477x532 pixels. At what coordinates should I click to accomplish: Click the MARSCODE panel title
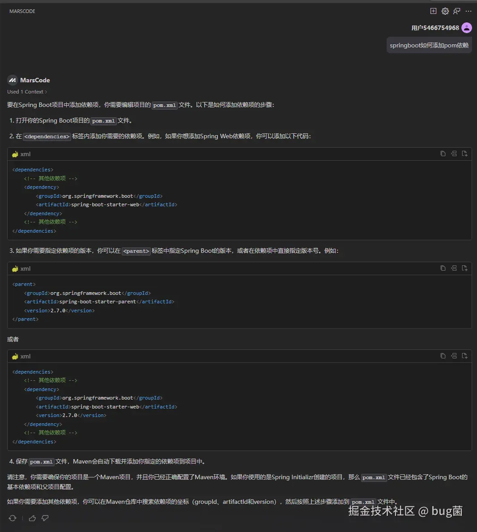tap(22, 11)
